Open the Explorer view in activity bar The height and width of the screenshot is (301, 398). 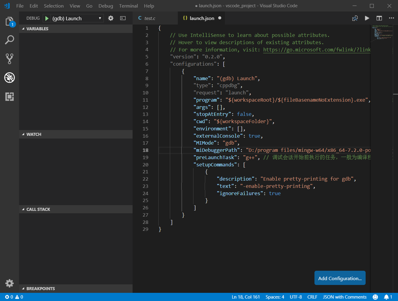pos(9,21)
